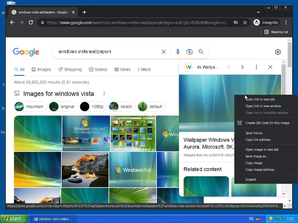
Task: Open a new tab with plus button
Action: [84, 12]
